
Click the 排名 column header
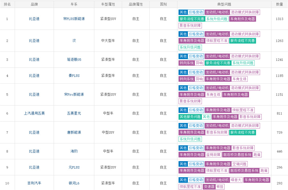(x=7, y=4)
